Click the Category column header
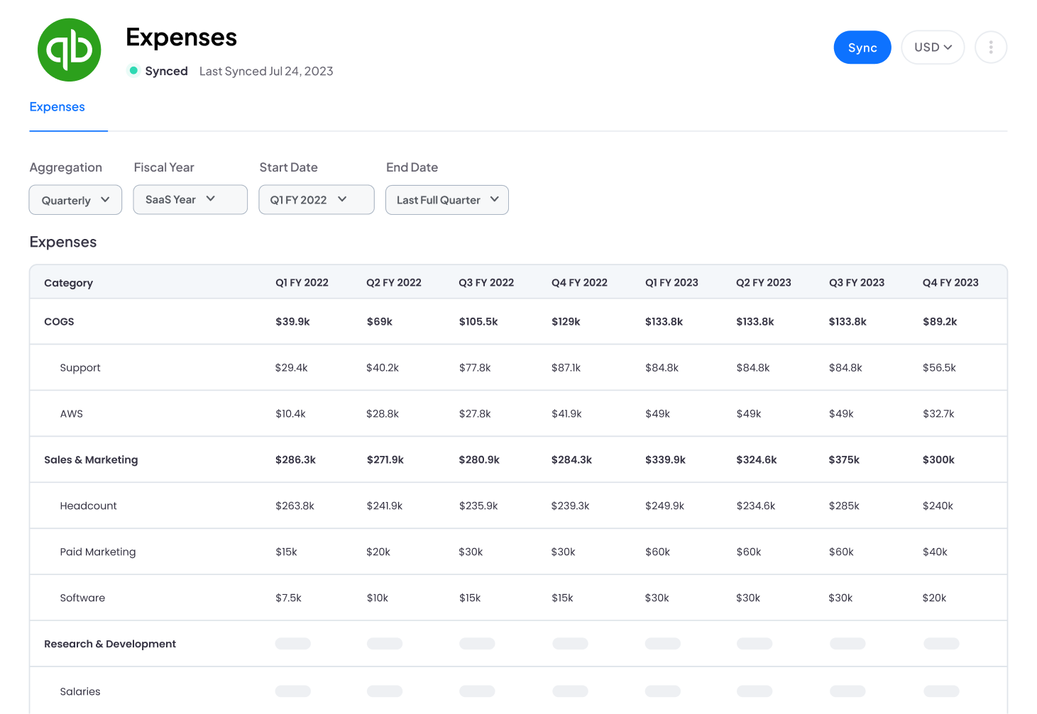 click(x=69, y=283)
